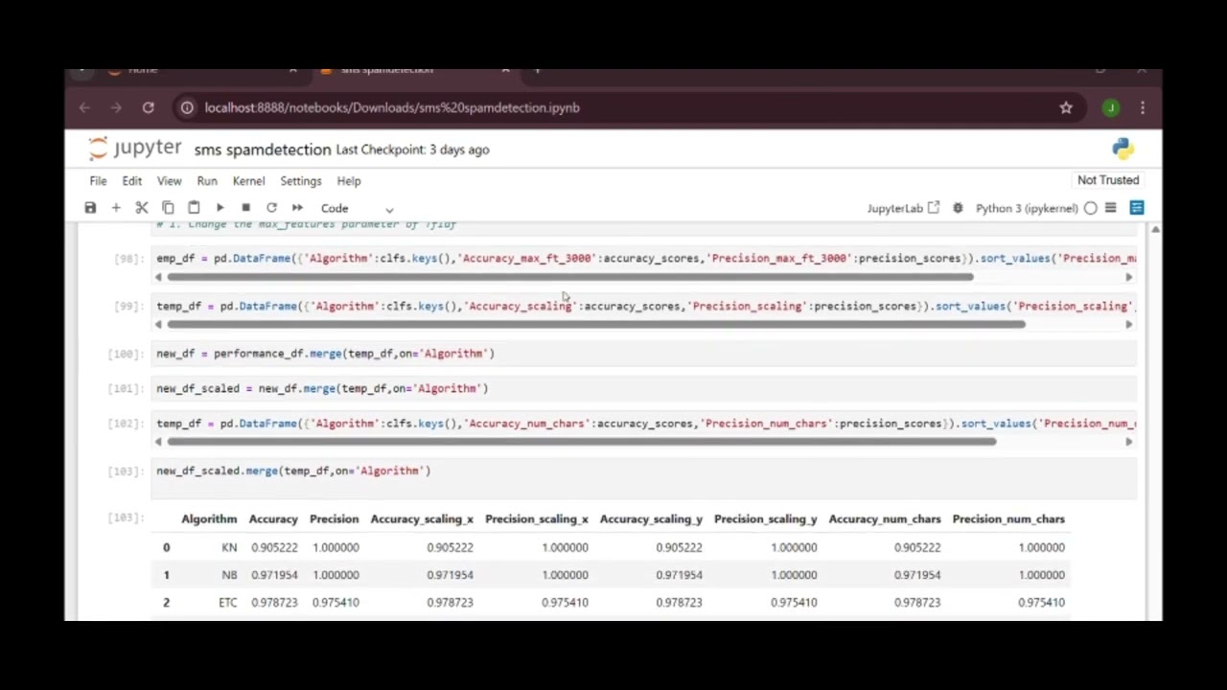Open notebook in JupyterLab
The width and height of the screenshot is (1227, 690).
point(903,208)
